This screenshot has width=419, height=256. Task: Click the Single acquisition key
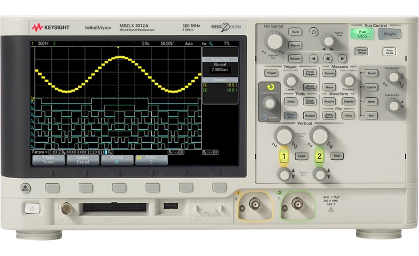[x=389, y=34]
